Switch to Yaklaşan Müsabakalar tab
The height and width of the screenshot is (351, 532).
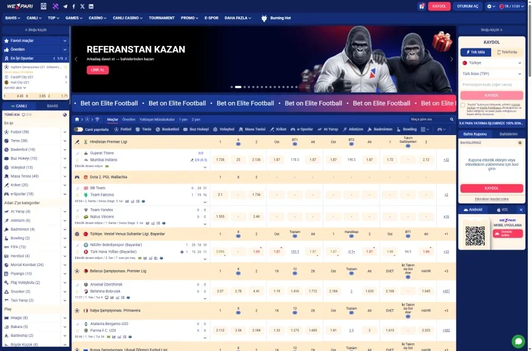157,120
